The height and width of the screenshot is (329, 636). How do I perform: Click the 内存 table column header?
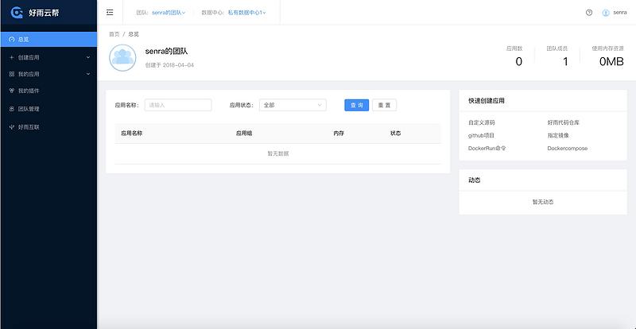pos(339,133)
